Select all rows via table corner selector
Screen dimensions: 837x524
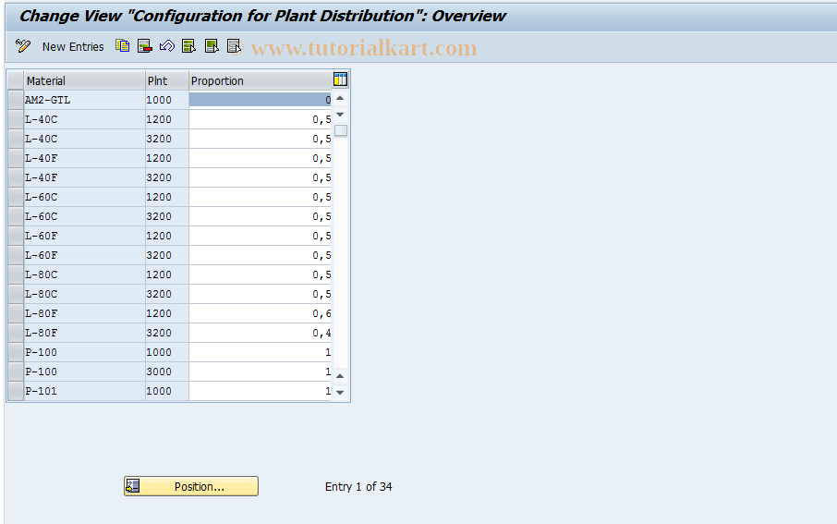pos(16,80)
